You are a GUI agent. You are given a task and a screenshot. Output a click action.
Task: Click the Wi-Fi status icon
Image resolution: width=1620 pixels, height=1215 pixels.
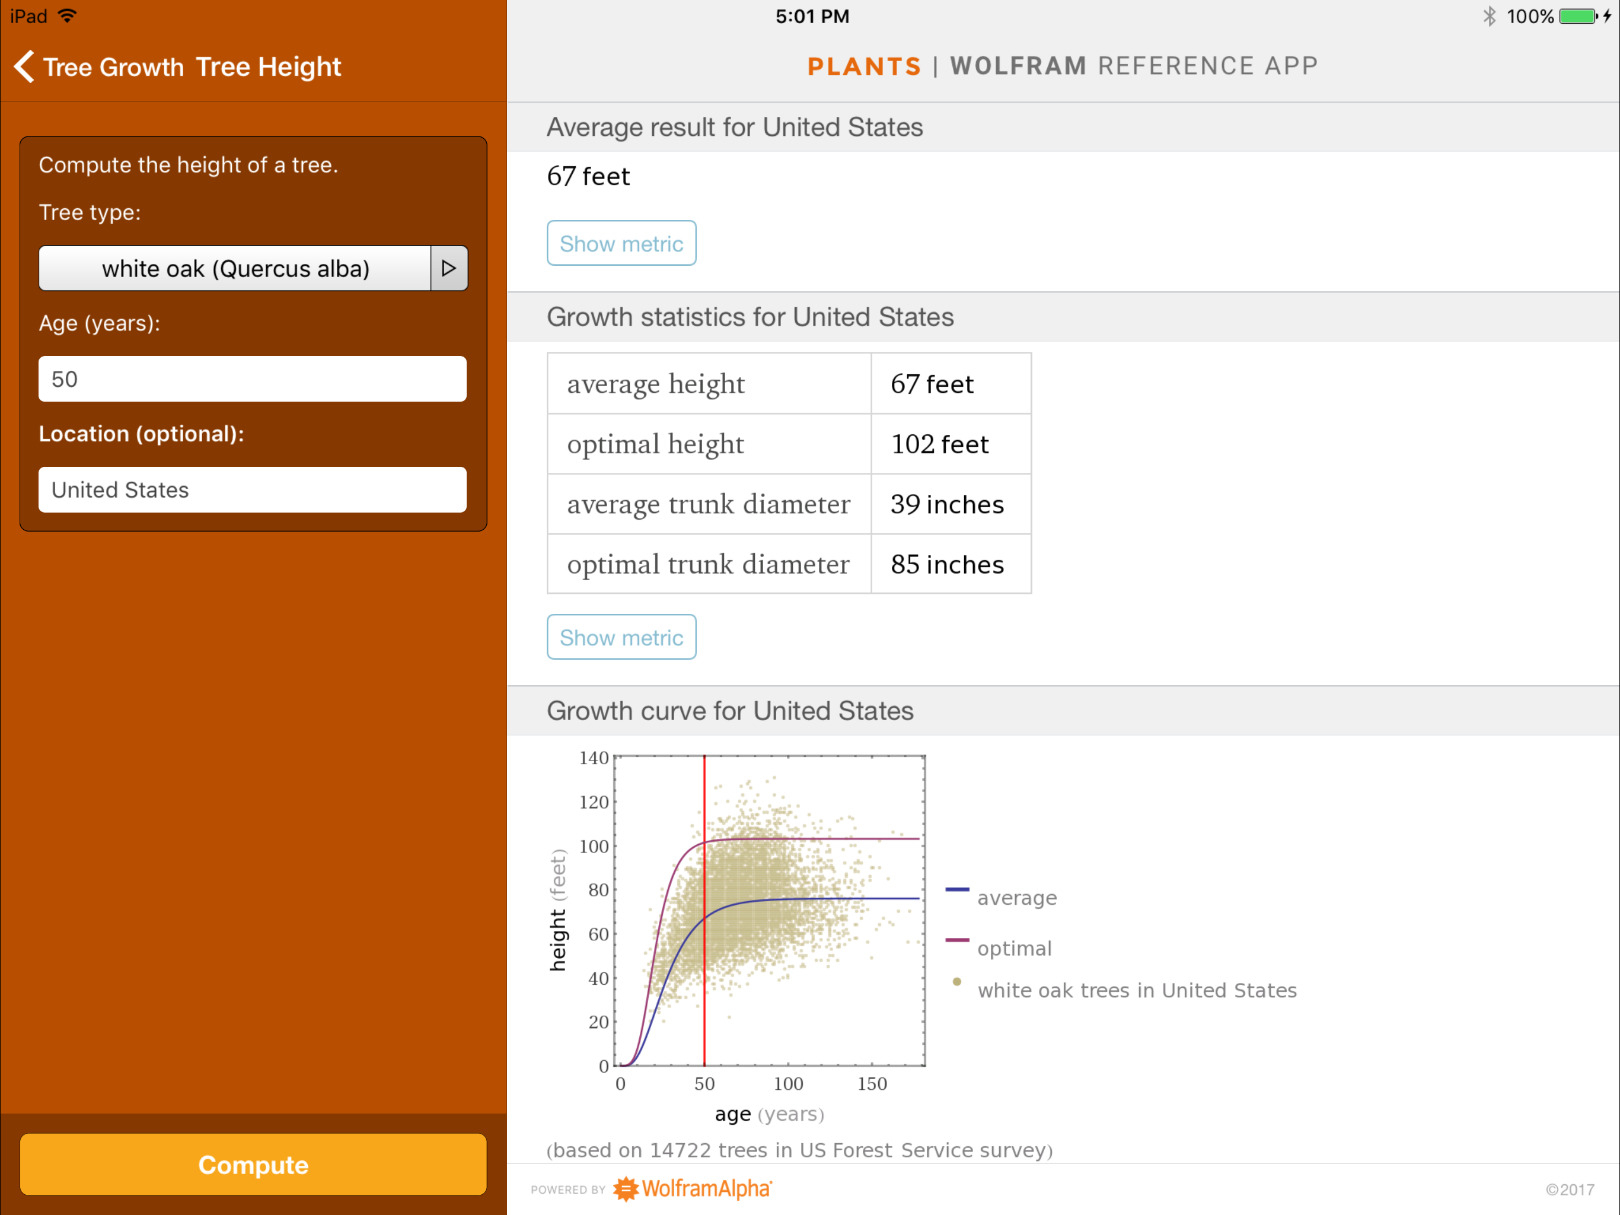point(66,16)
